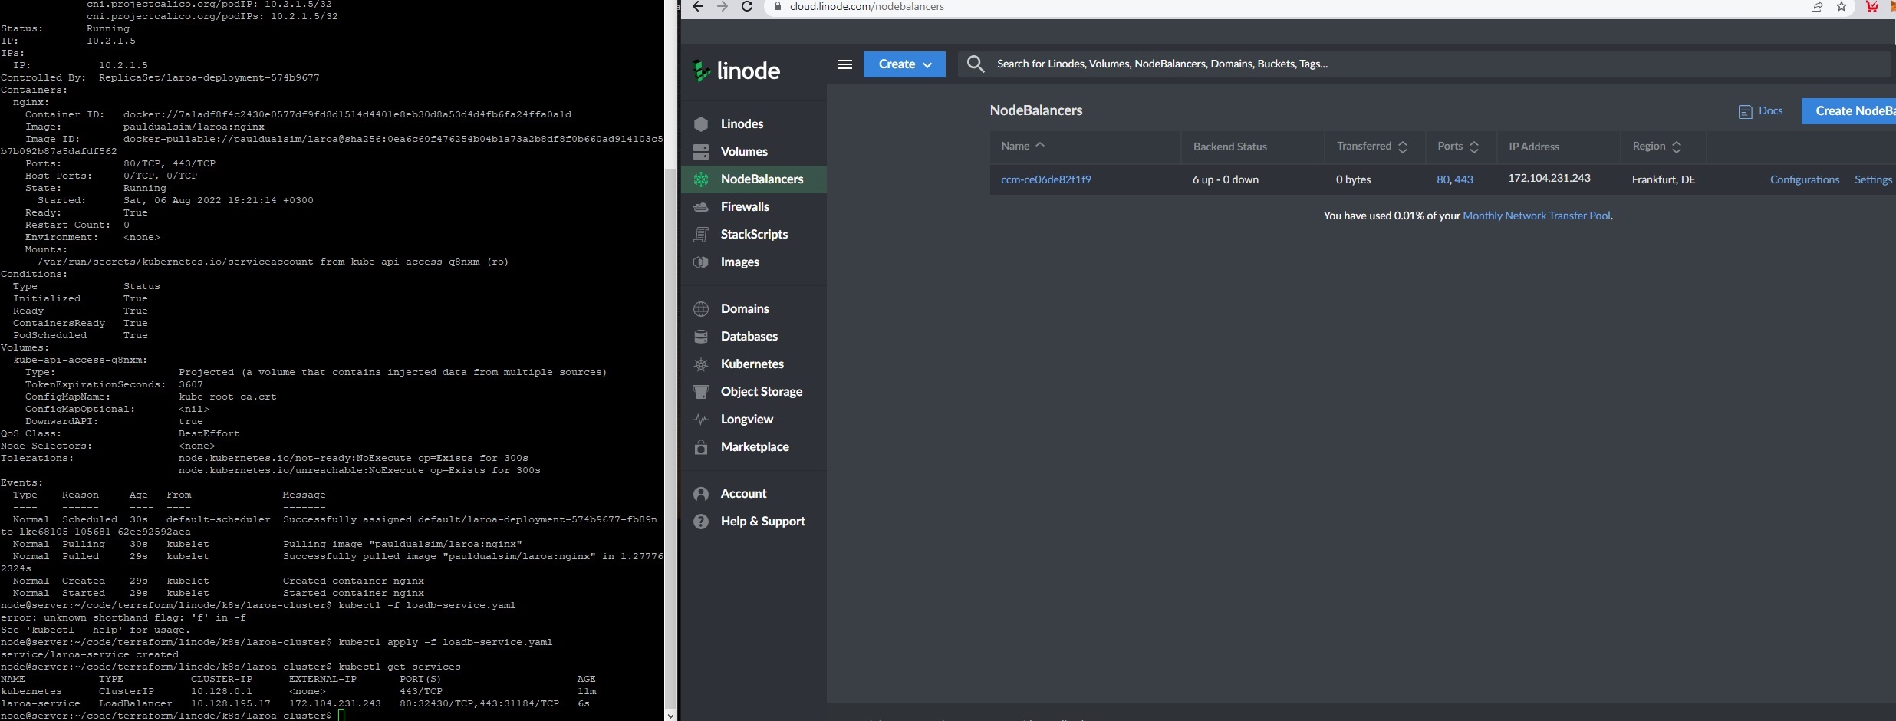Click port 80 link
The width and height of the screenshot is (1896, 721).
pos(1443,180)
